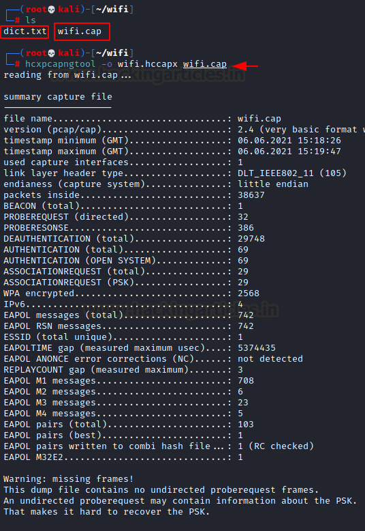Click the EAPOLTIME gap value 5374435
The width and height of the screenshot is (365, 531).
pos(257,348)
